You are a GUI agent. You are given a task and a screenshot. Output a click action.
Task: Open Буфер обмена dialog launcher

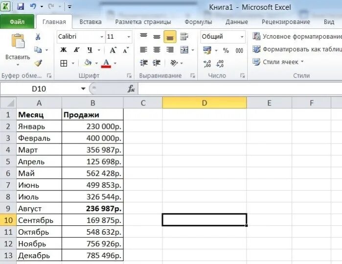point(49,76)
